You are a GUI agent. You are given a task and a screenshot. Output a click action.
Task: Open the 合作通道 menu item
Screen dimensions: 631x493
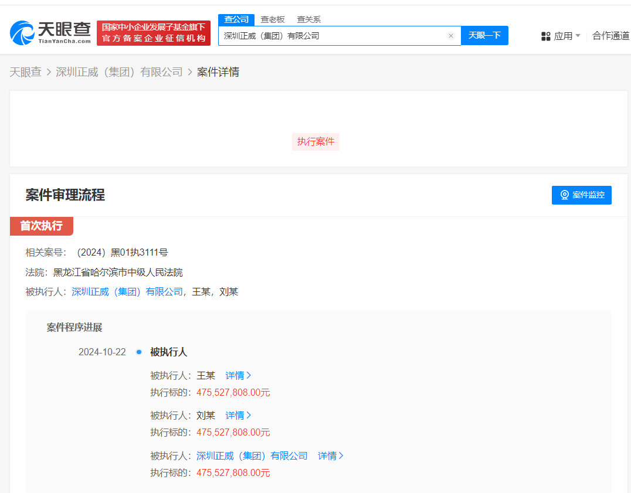coord(611,36)
